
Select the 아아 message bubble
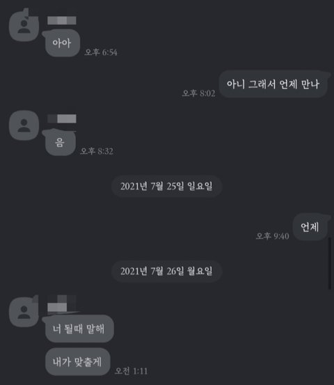click(x=63, y=43)
